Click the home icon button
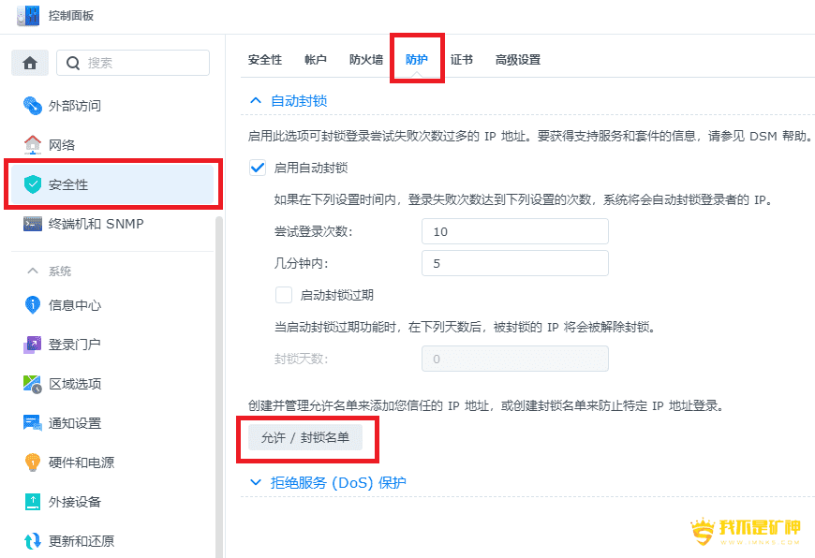 coord(30,63)
